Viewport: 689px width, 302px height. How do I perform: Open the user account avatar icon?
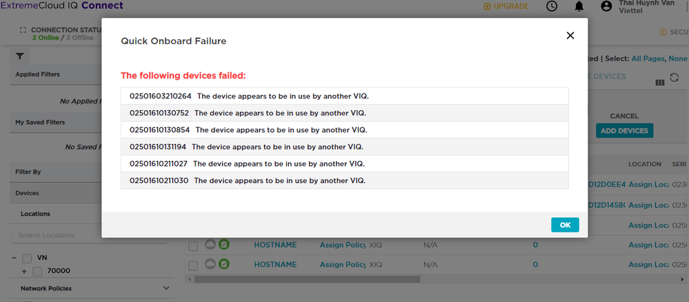click(606, 6)
